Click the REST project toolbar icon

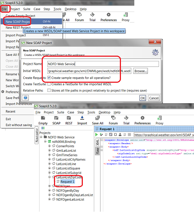click(x=69, y=118)
